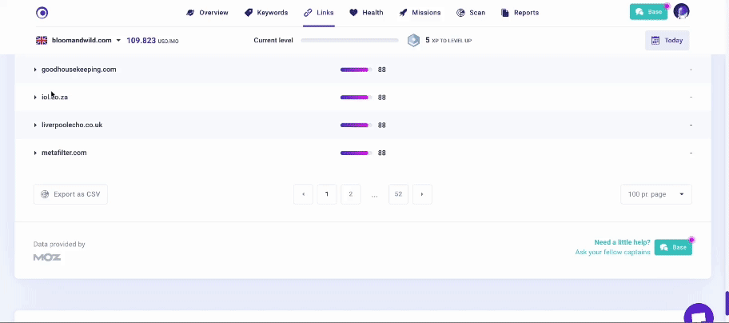Click the current level progress bar
Image resolution: width=729 pixels, height=323 pixels.
pos(349,40)
